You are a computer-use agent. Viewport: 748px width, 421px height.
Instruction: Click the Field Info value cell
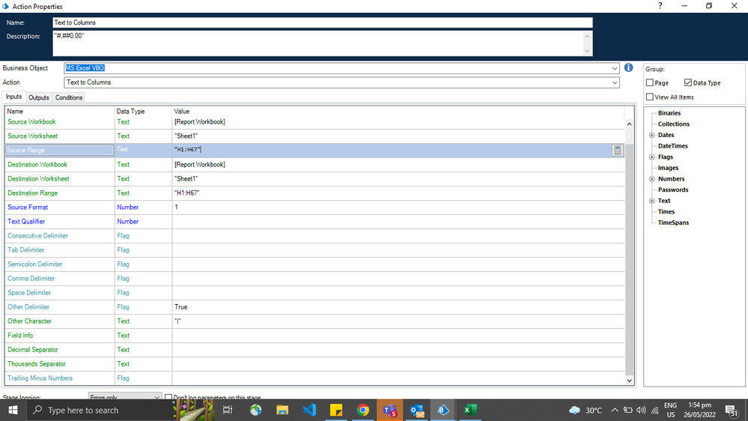tap(398, 336)
